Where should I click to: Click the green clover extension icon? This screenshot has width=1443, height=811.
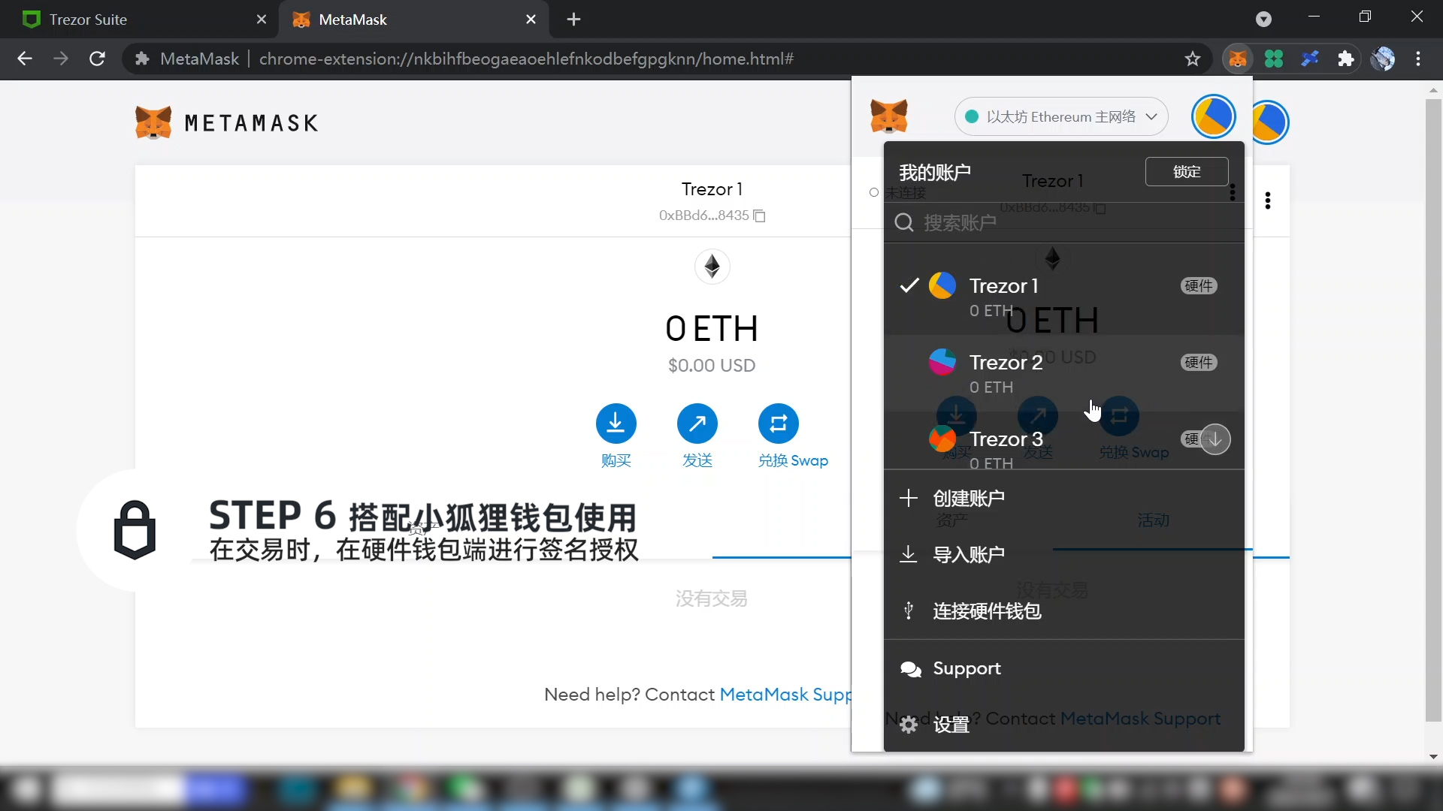(x=1274, y=59)
